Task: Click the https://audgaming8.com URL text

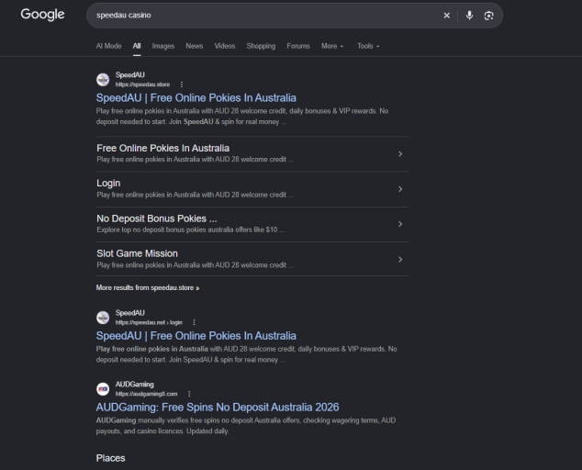Action: point(146,394)
